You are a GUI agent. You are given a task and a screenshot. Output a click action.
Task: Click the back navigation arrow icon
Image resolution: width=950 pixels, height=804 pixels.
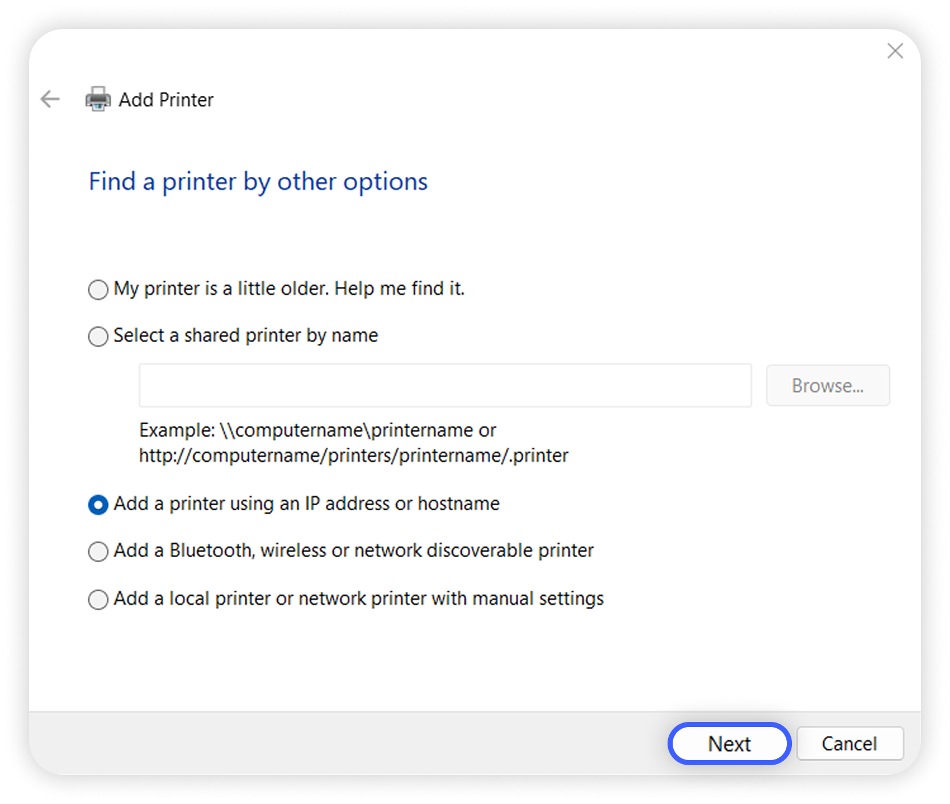tap(50, 99)
